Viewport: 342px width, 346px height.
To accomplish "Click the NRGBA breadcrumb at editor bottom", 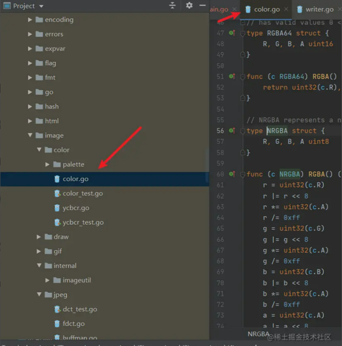I will click(258, 334).
